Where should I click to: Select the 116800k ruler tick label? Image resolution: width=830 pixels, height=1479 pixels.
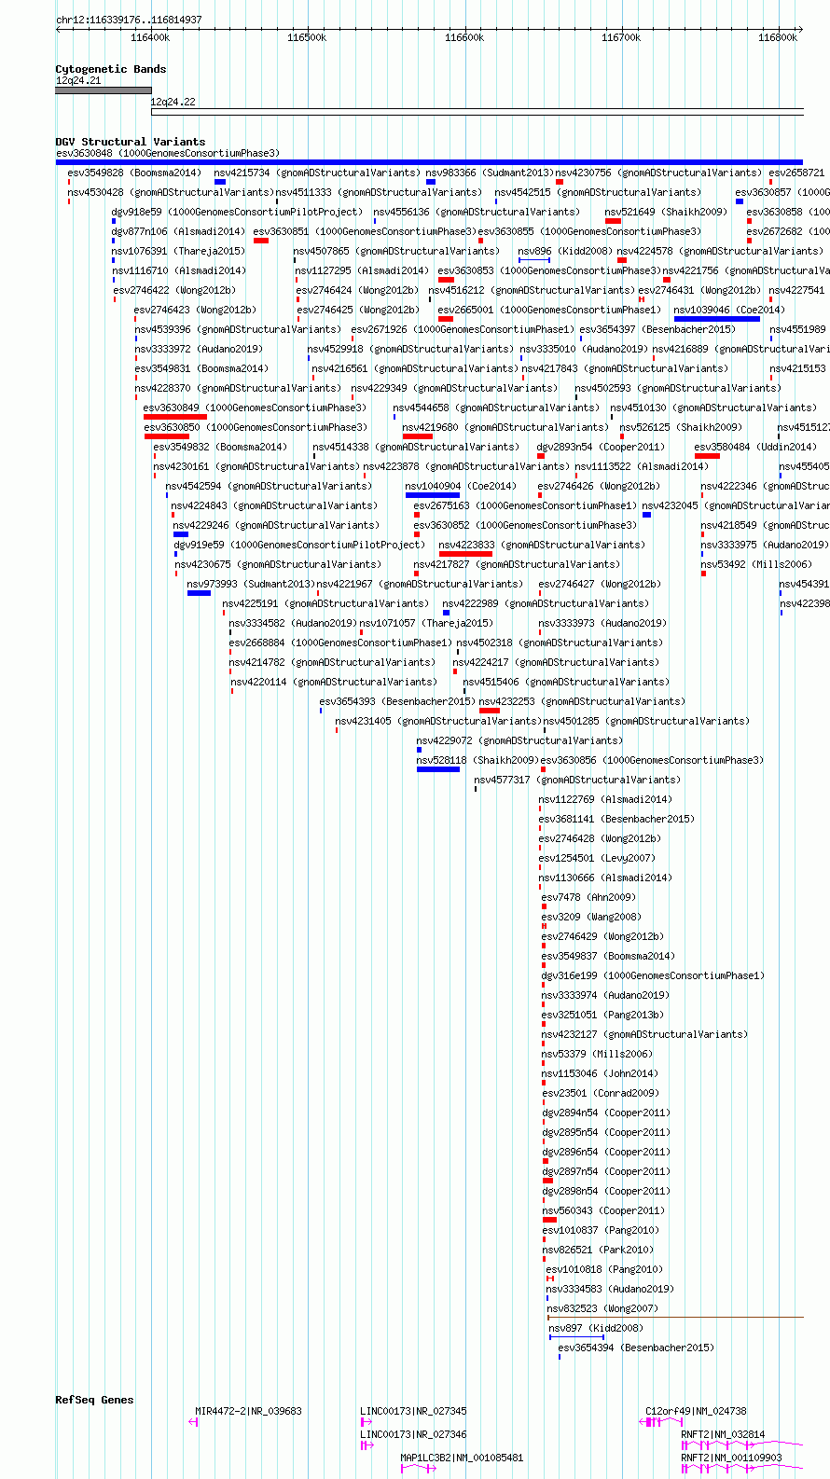pos(778,37)
